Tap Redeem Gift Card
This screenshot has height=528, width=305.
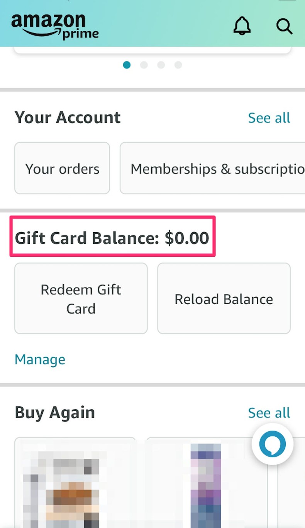81,298
